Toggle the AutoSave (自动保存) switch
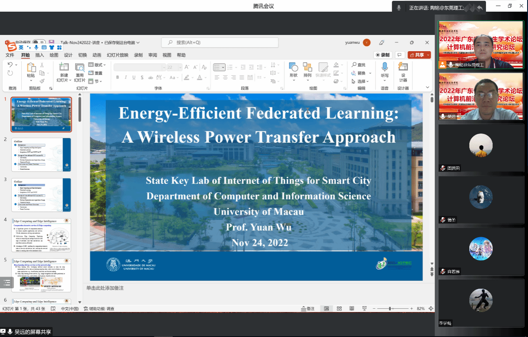Viewport: 528px width, 337px height. (x=39, y=42)
